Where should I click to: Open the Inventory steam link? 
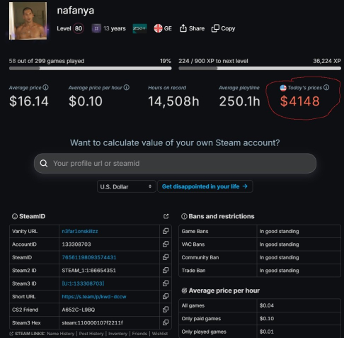(117, 334)
